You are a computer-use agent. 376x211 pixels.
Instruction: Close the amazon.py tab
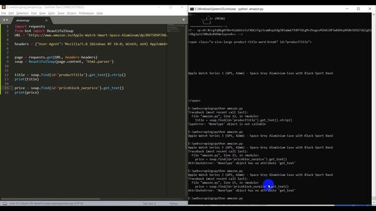coord(46,21)
